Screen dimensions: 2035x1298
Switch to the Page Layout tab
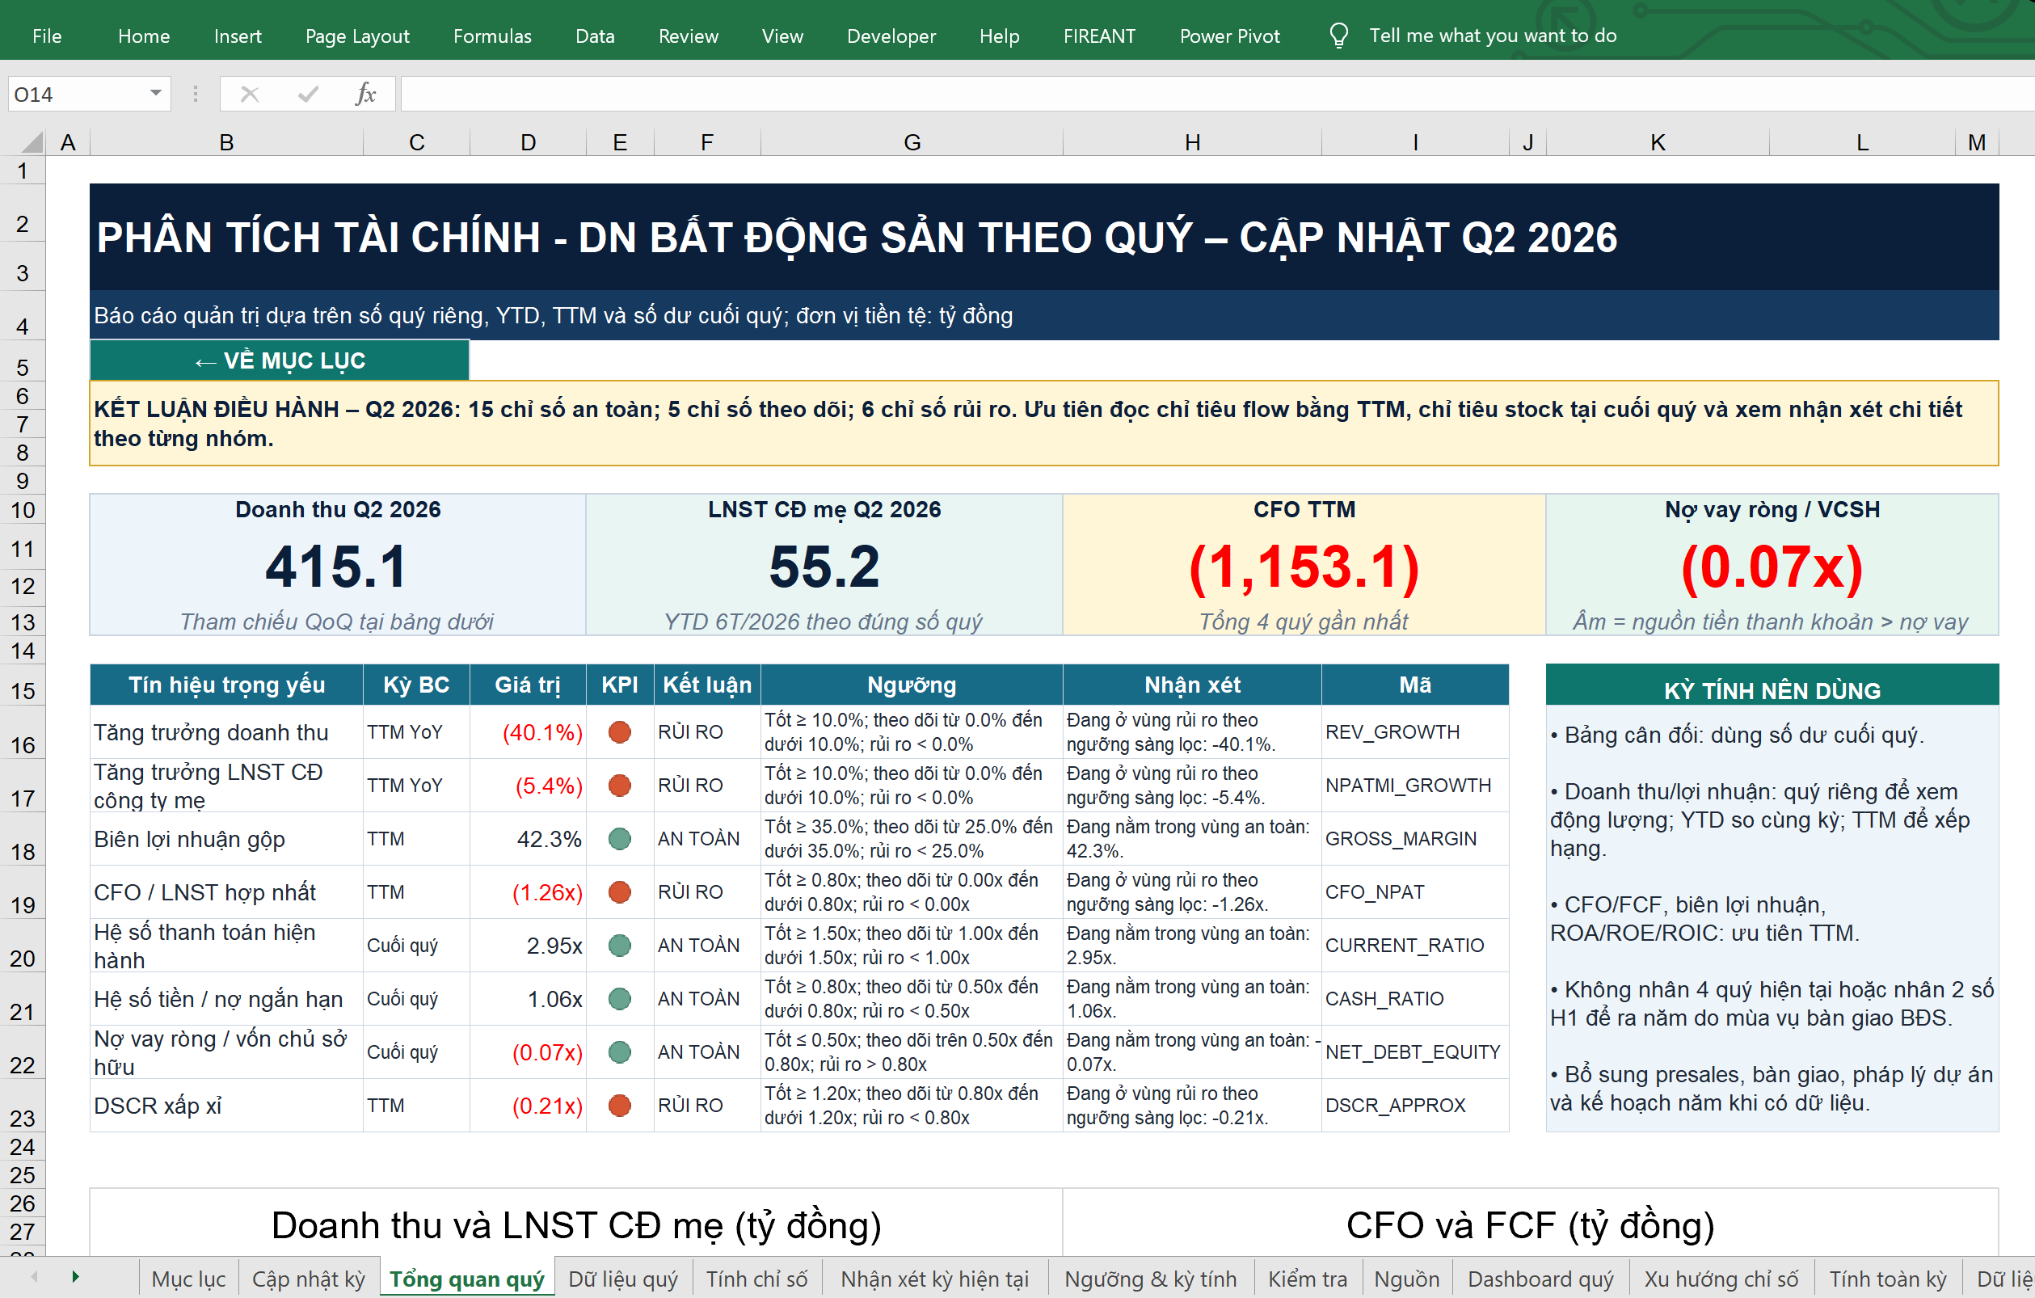point(356,36)
